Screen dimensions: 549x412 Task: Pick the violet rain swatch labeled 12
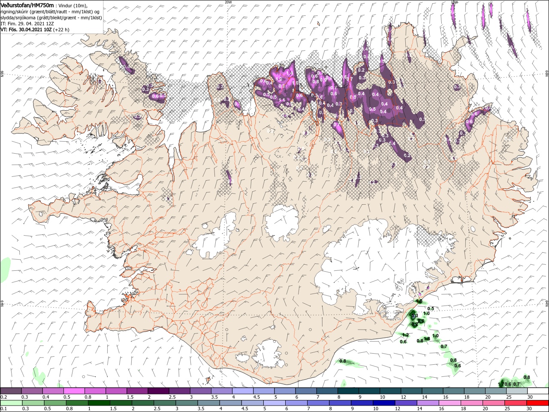[x=406, y=403]
